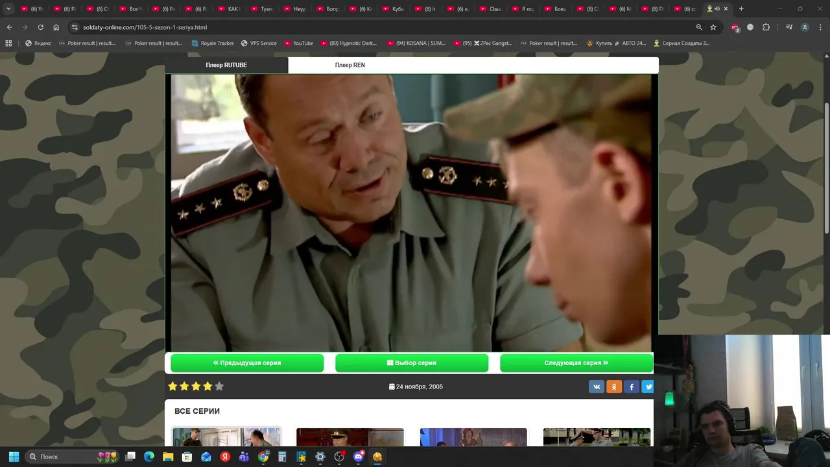Share the episode on Twitter
The image size is (830, 467).
[648, 387]
